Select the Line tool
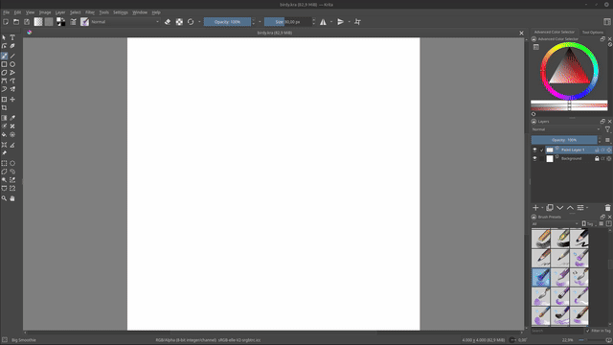Viewport: 613px width, 345px height. pyautogui.click(x=12, y=56)
